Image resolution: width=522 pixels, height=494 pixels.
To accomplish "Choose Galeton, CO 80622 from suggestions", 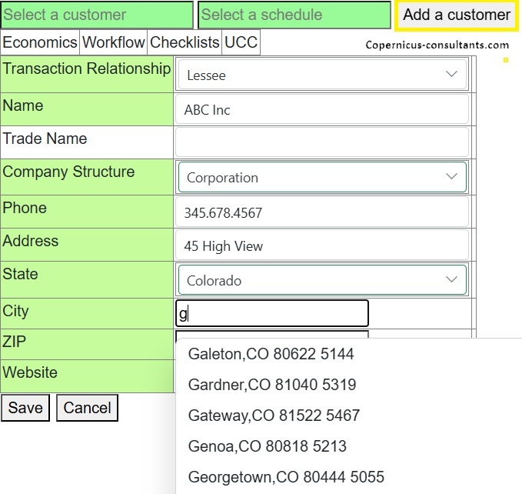I will 271,354.
